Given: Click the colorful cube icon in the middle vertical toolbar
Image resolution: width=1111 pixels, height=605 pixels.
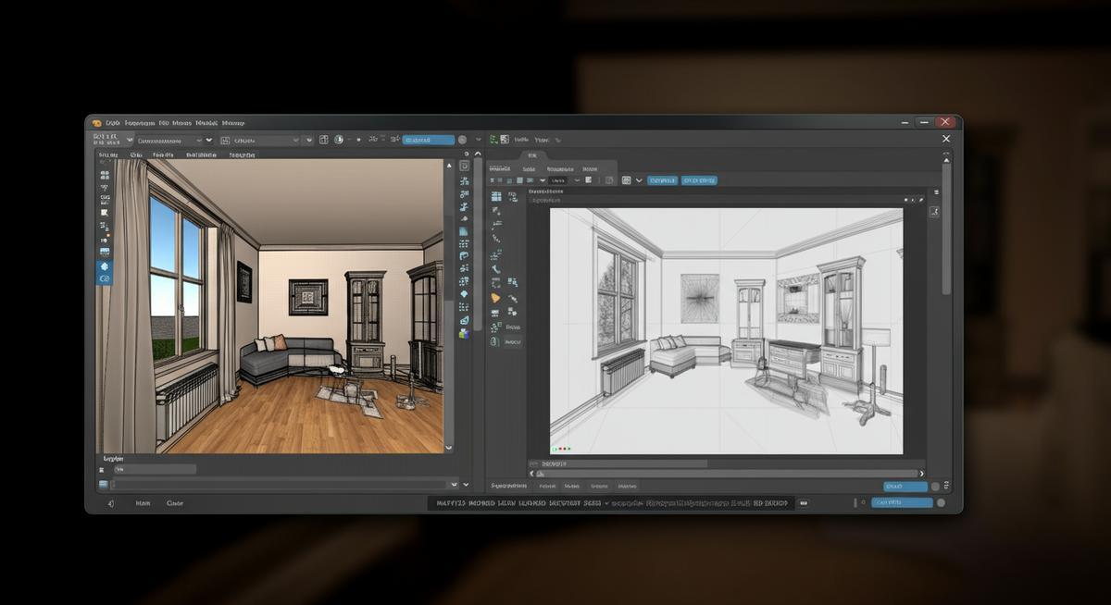Looking at the screenshot, I should tap(464, 332).
